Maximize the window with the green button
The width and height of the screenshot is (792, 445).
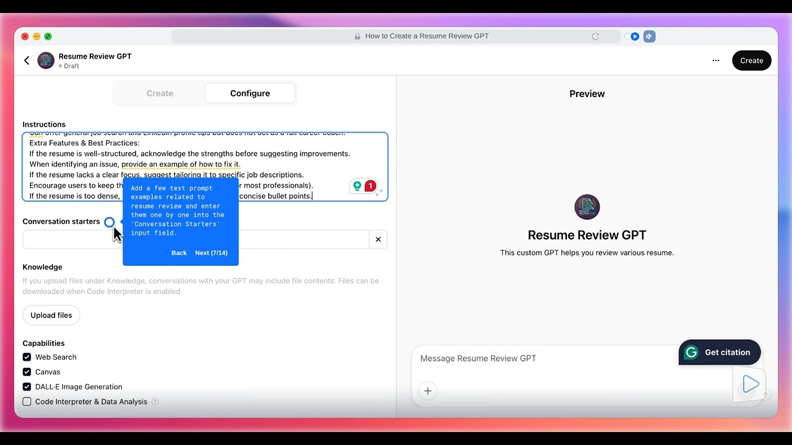click(x=48, y=36)
